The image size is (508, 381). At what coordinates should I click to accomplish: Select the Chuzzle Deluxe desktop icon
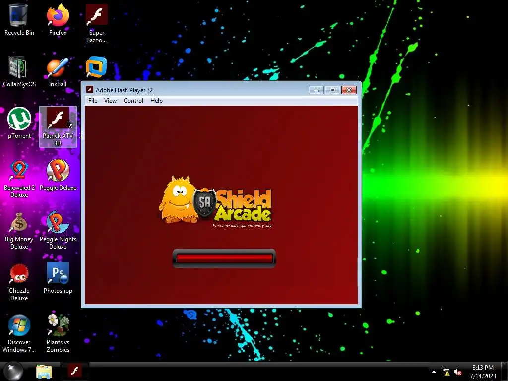click(x=19, y=282)
